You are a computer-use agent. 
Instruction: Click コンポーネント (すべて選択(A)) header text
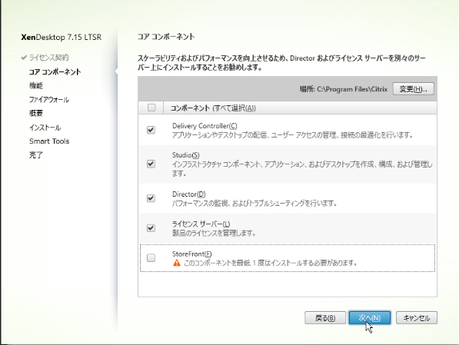[x=213, y=108]
